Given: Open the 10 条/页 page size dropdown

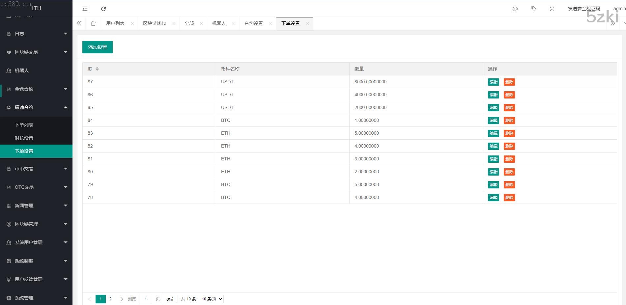Looking at the screenshot, I should (x=211, y=299).
